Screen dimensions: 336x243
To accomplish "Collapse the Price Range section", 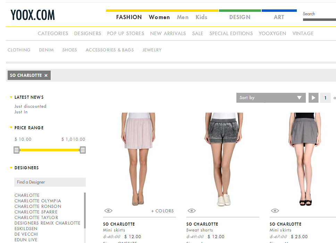I will [11, 128].
